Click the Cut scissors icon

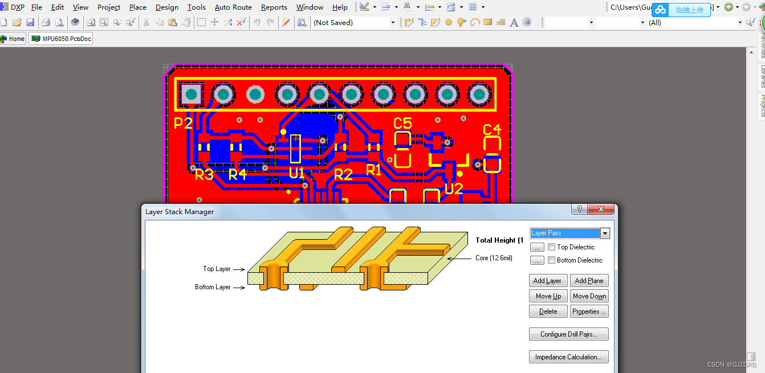coord(146,22)
